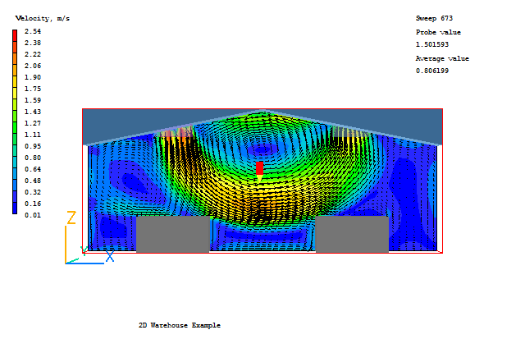Click the probe reading 1.501593
Viewport: 525px width, 362px height.
[x=432, y=44]
